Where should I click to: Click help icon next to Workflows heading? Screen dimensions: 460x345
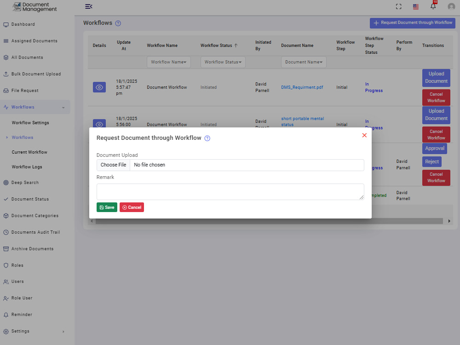point(118,23)
